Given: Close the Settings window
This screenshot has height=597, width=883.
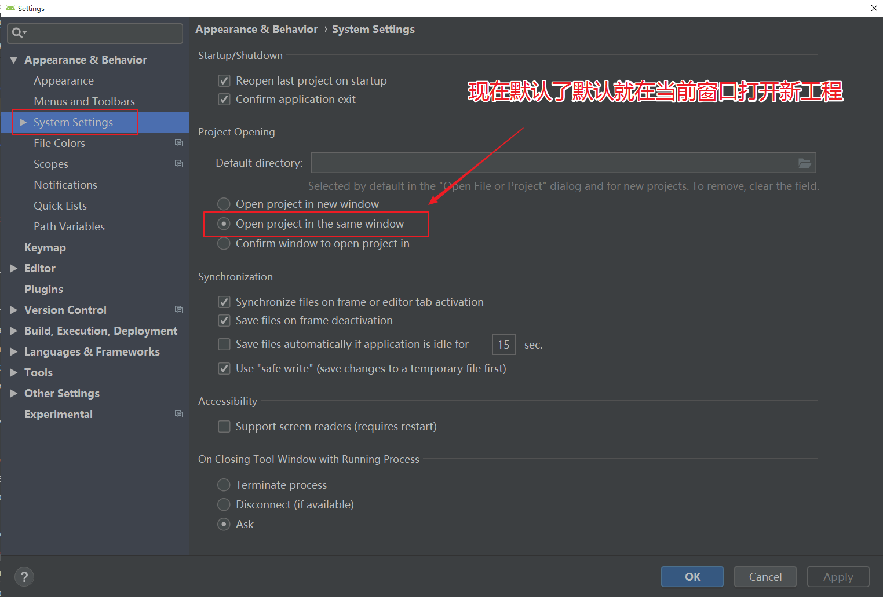Looking at the screenshot, I should 874,8.
